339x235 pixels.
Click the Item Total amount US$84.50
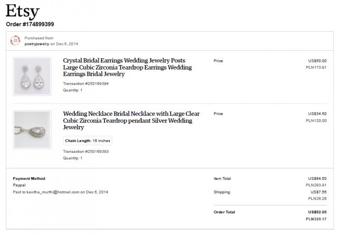(x=317, y=179)
